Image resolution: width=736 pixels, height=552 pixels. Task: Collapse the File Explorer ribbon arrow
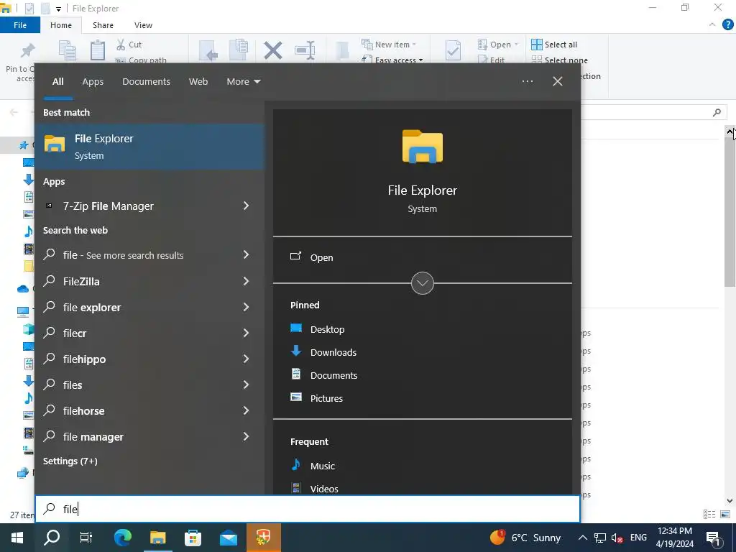coord(712,24)
